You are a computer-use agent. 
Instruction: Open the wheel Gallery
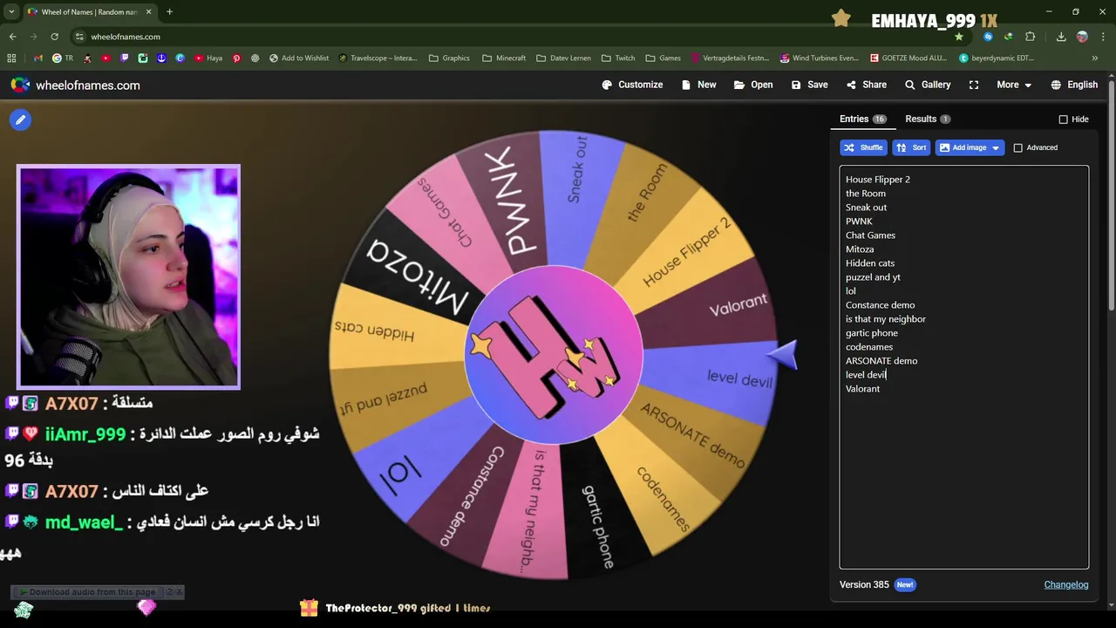tap(927, 85)
